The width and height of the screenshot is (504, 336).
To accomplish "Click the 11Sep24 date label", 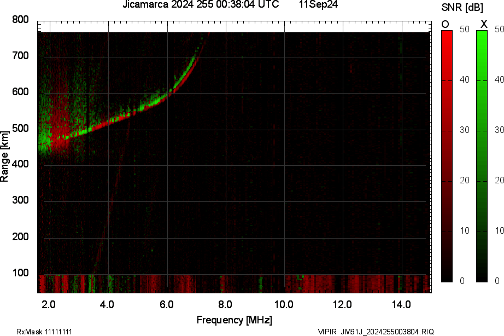I will point(318,4).
